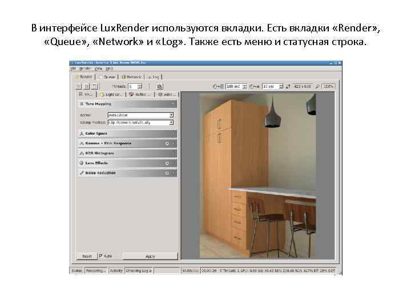Select the Light Groups sub-tab
The width and height of the screenshot is (411, 308).
[x=111, y=94]
